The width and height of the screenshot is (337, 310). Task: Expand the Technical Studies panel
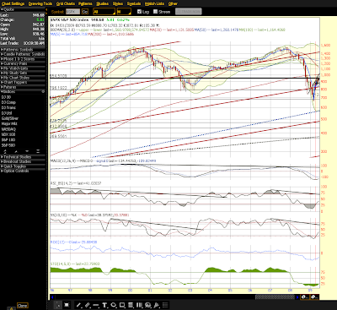pos(23,157)
